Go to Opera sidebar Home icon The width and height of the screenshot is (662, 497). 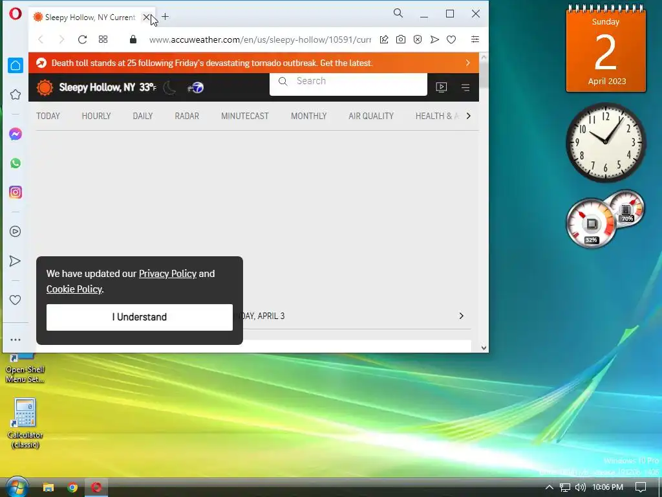point(16,65)
